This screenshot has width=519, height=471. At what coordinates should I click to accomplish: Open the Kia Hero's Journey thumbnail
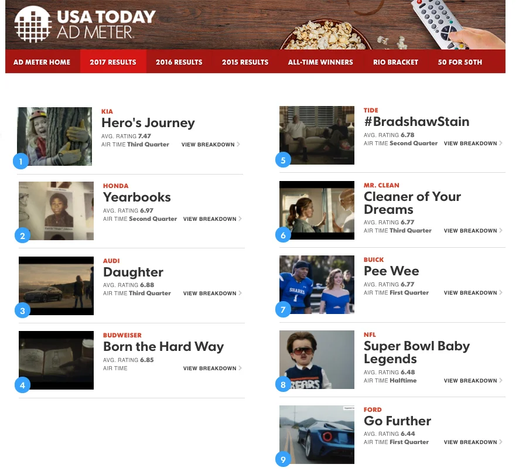(54, 136)
